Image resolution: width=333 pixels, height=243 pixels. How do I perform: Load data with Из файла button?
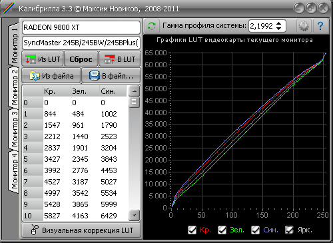click(51, 76)
